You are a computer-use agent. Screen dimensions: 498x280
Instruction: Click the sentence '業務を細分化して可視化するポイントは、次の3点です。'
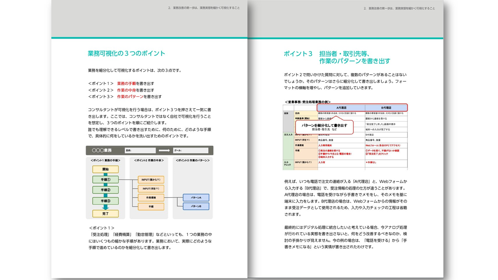click(135, 71)
